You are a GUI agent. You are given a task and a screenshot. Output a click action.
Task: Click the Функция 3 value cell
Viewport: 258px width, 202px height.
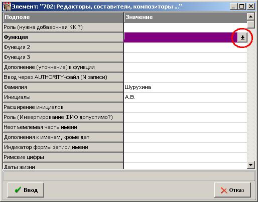(x=185, y=57)
